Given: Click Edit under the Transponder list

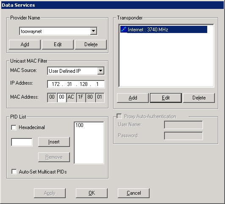Looking at the screenshot, I should [166, 98].
